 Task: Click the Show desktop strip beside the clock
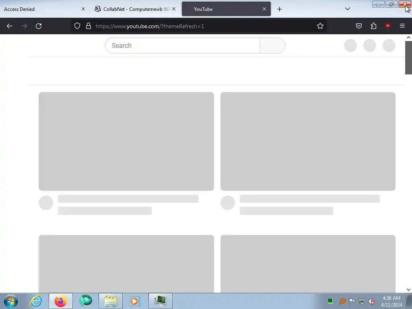coord(409,301)
